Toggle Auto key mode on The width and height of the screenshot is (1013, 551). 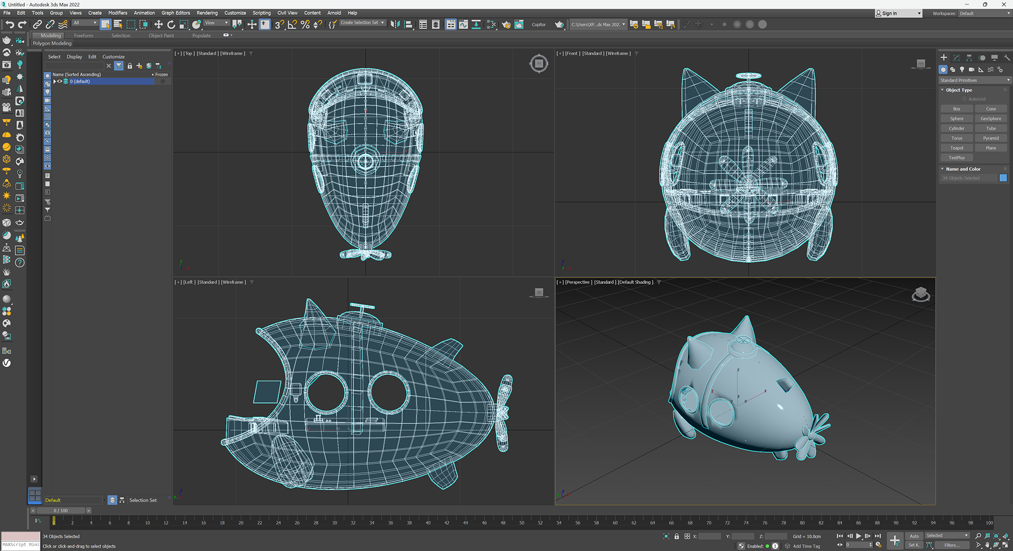point(914,536)
